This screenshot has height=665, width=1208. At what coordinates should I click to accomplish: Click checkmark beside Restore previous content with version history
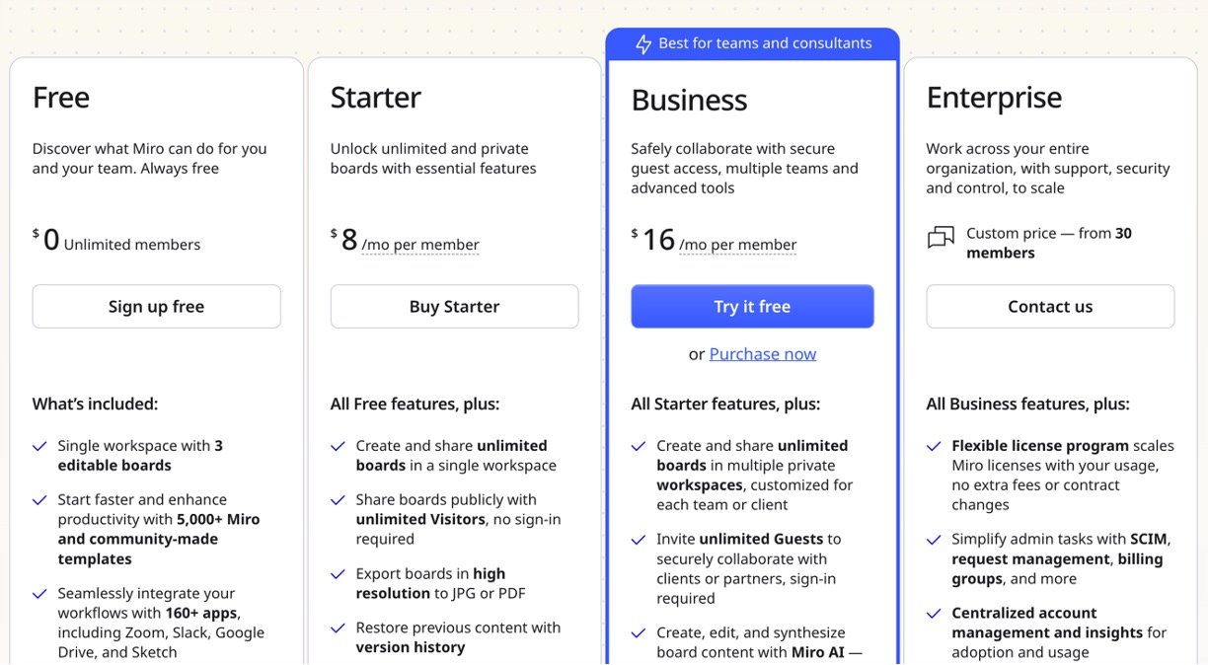338,628
